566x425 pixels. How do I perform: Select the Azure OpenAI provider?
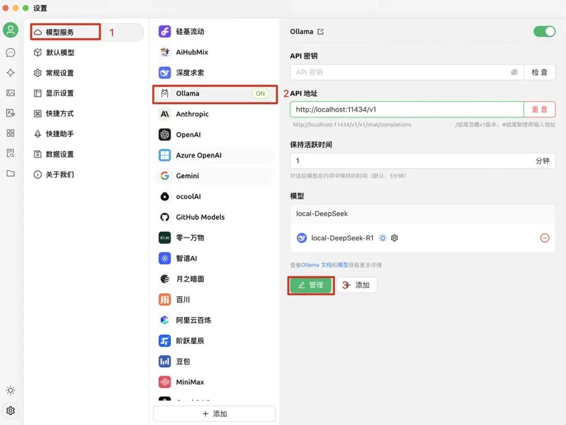[215, 155]
